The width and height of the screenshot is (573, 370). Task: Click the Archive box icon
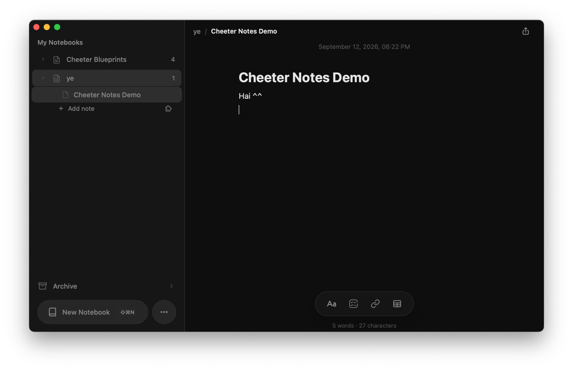pyautogui.click(x=43, y=286)
